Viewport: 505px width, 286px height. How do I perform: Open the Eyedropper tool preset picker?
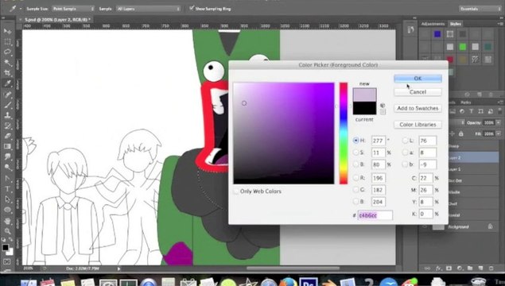coord(21,9)
